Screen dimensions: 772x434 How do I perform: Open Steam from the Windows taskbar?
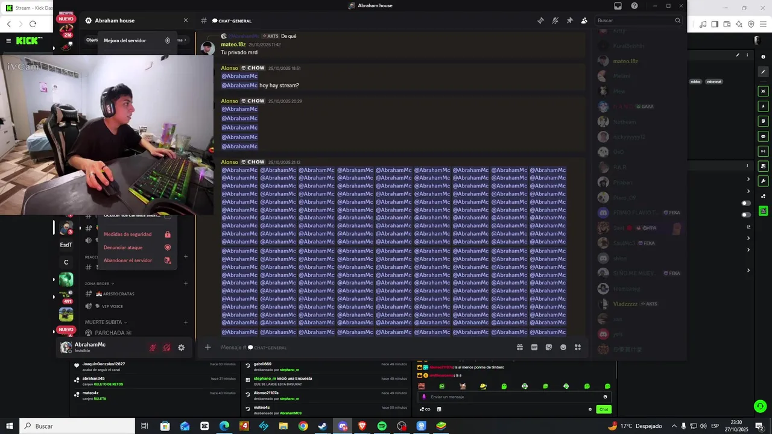[323, 426]
